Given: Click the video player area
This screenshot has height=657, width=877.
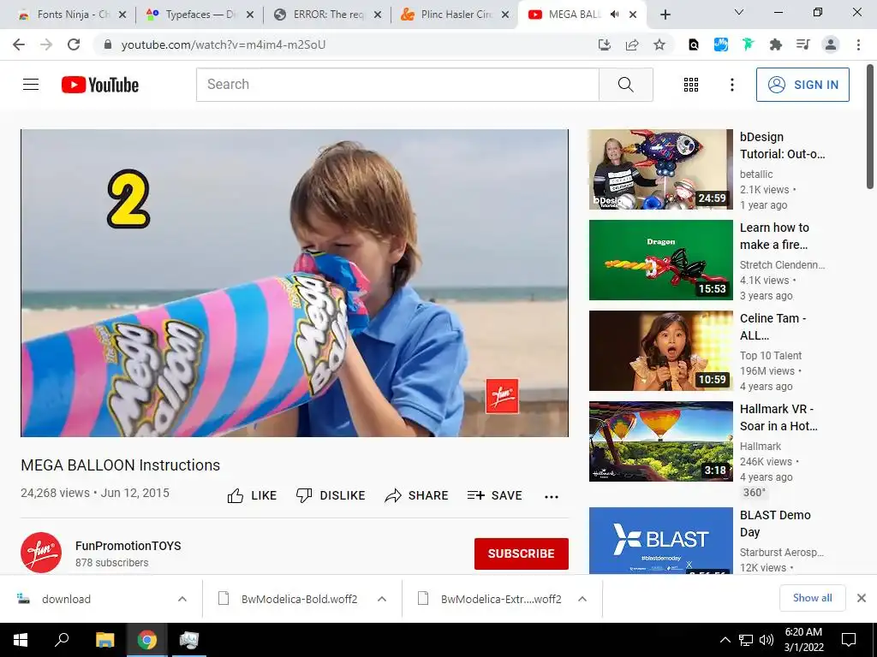Looking at the screenshot, I should click(x=295, y=282).
